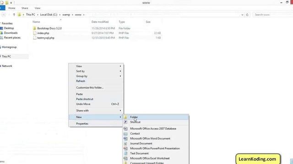Expand chevron after Local Disk breadcrumb
Image resolution: width=293 pixels, height=164 pixels.
point(60,15)
